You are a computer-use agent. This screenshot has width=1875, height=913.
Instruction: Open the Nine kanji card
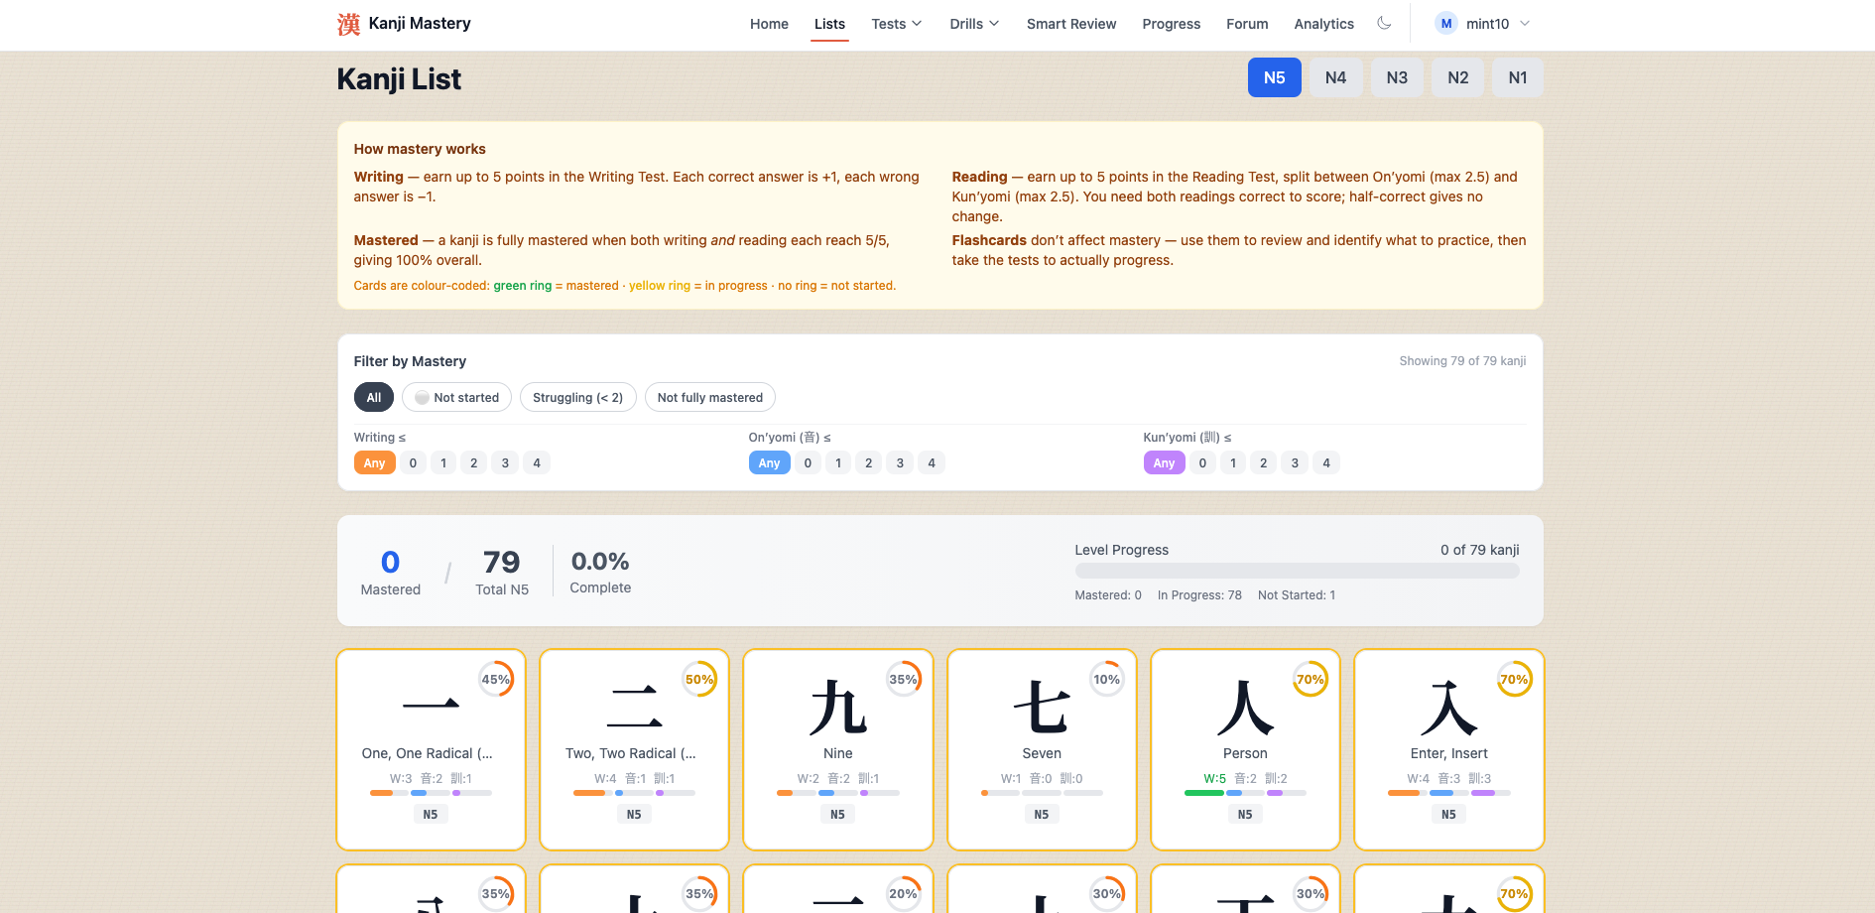point(837,749)
